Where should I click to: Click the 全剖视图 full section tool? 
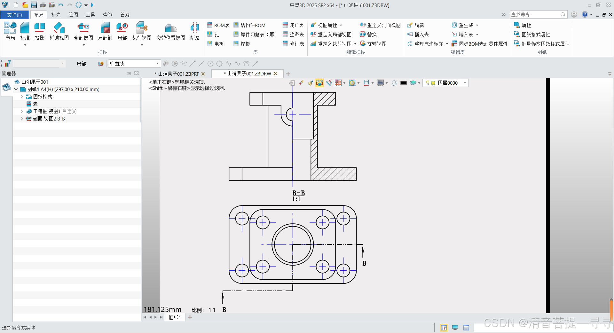[83, 31]
